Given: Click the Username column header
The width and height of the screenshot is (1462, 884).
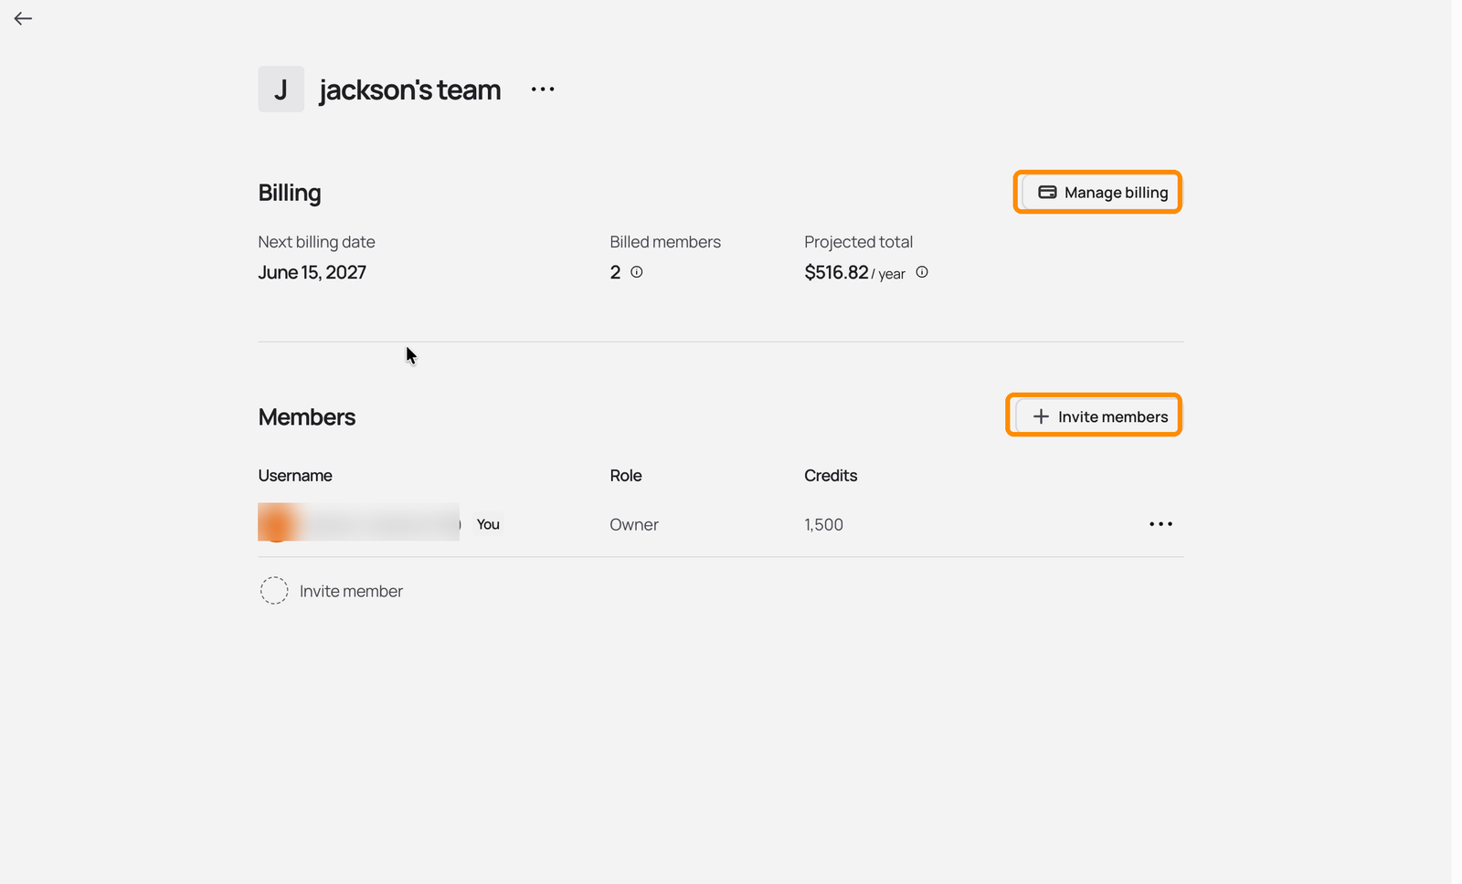Looking at the screenshot, I should click(295, 476).
